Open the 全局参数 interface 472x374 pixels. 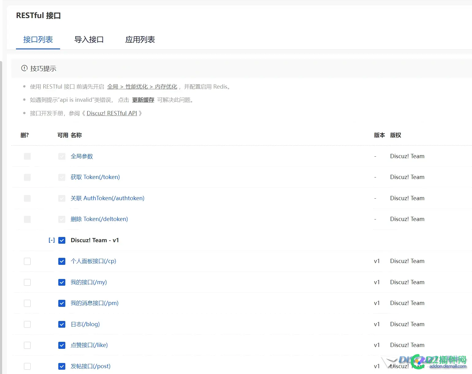pos(82,156)
